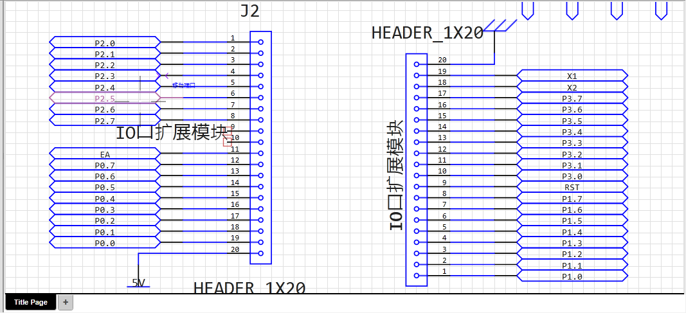Screen dimensions: 686x313
Task: Click pin 20 circle on J2 header
Action: [261, 253]
